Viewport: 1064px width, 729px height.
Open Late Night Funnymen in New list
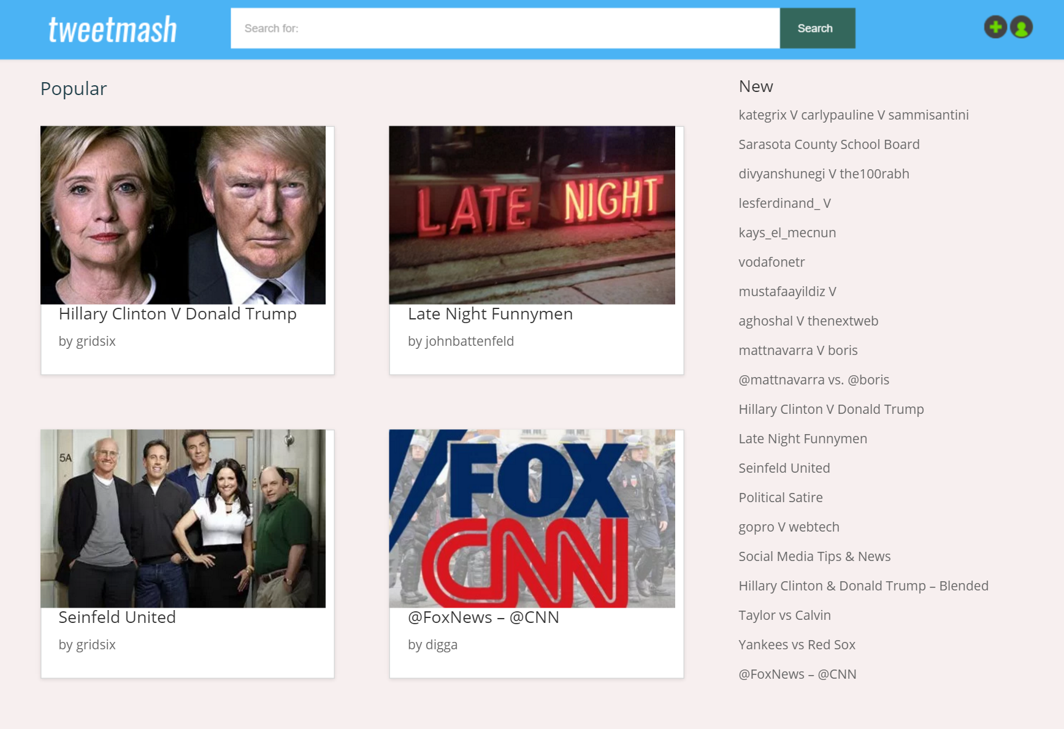coord(803,439)
